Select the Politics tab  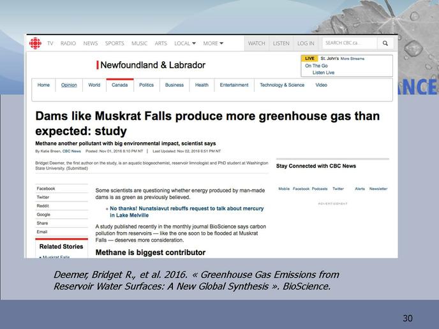146,85
